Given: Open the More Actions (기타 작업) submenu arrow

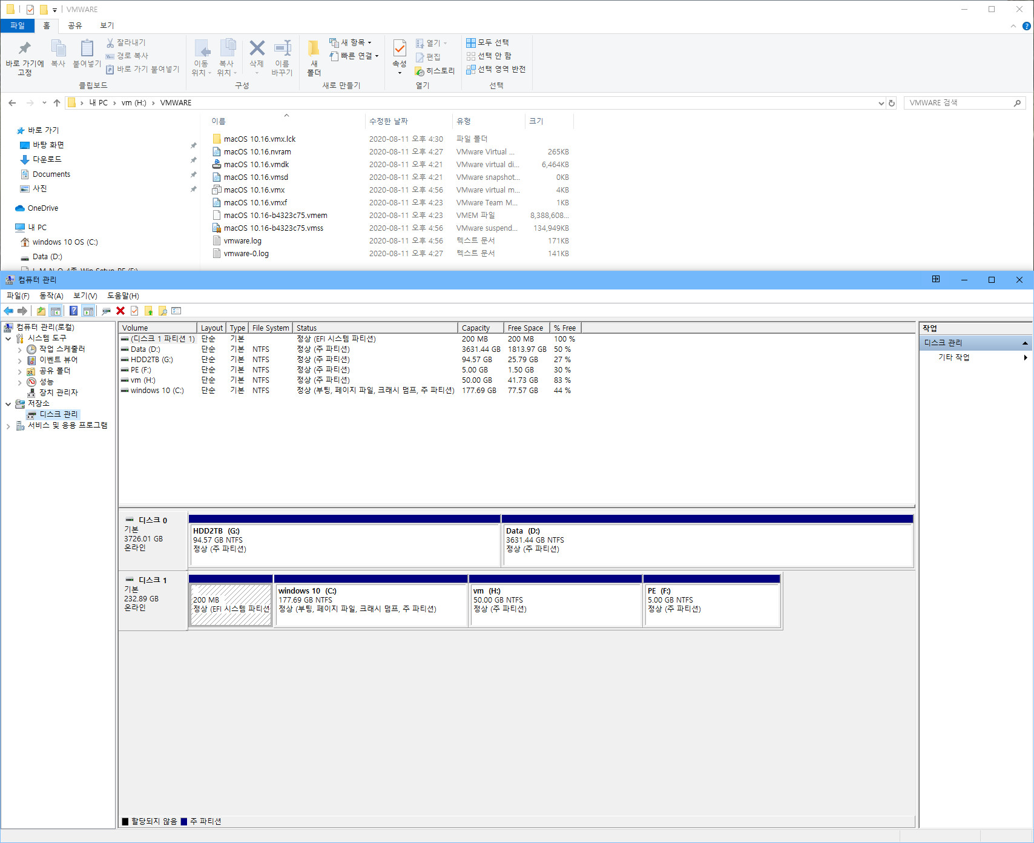Looking at the screenshot, I should (1026, 358).
